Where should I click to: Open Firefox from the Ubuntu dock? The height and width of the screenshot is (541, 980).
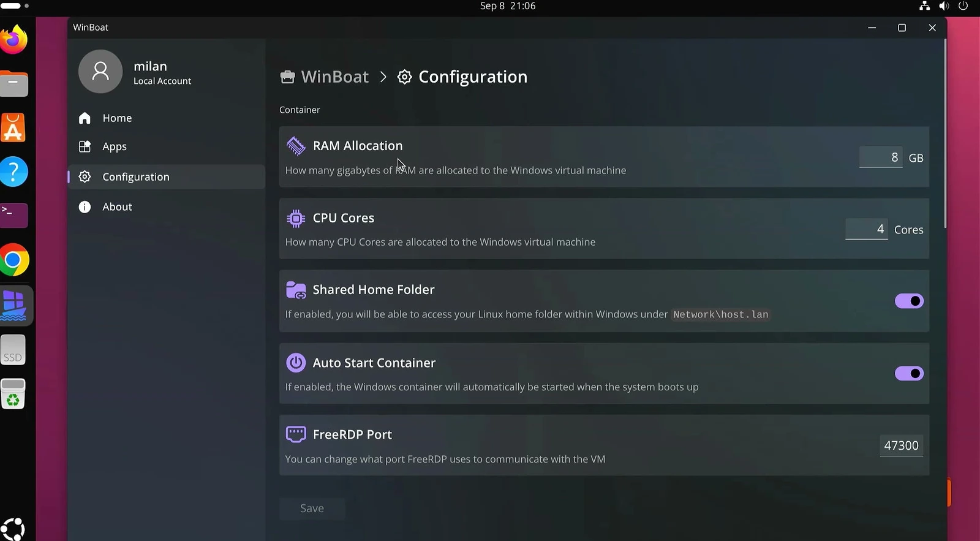[13, 40]
